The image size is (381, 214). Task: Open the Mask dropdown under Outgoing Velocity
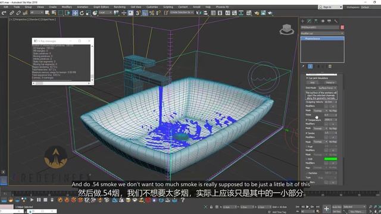click(x=320, y=111)
